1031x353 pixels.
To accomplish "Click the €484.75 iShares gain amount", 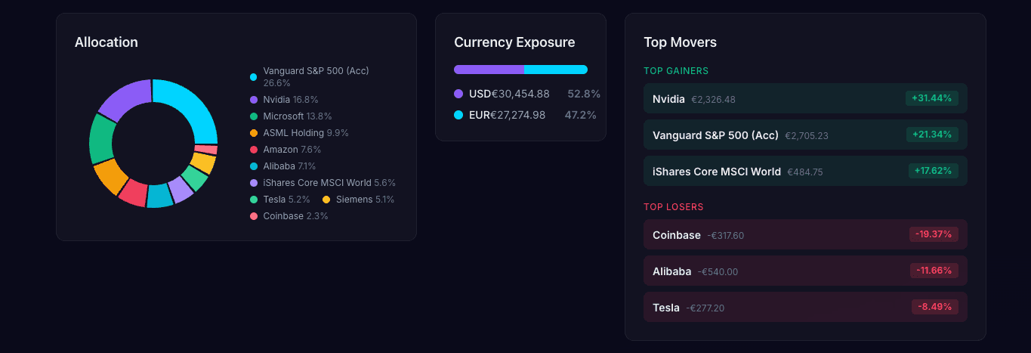I will click(x=805, y=172).
